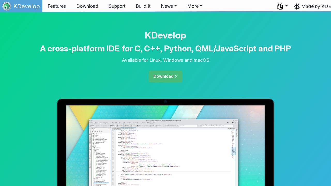This screenshot has height=186, width=331.
Task: Click the green Download button
Action: [x=165, y=76]
